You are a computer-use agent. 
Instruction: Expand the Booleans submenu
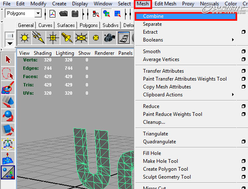(x=233, y=40)
